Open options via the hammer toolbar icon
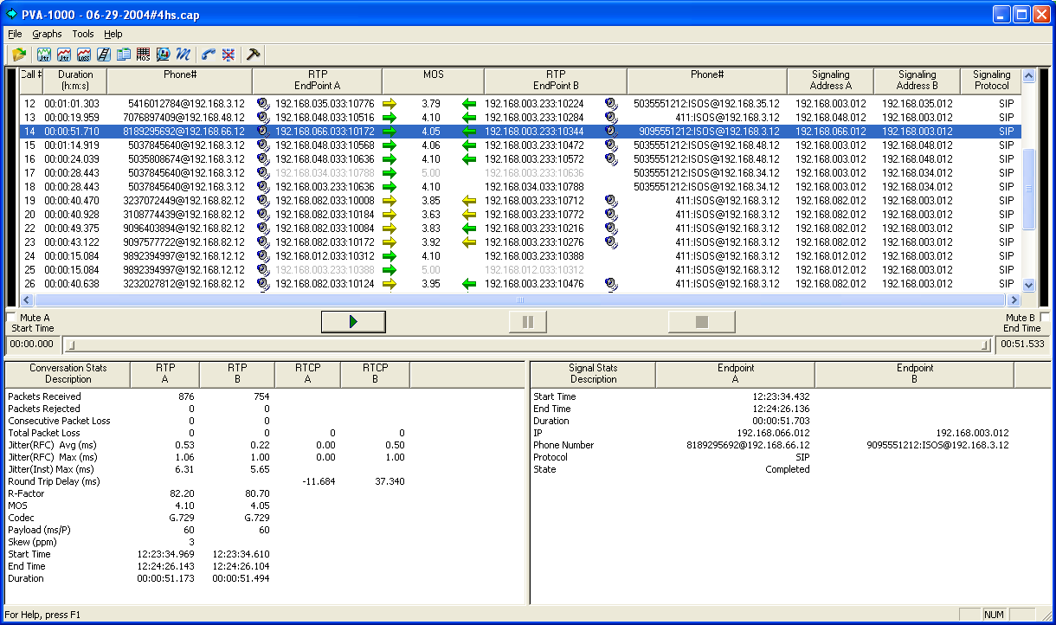Viewport: 1056px width, 625px height. tap(254, 55)
